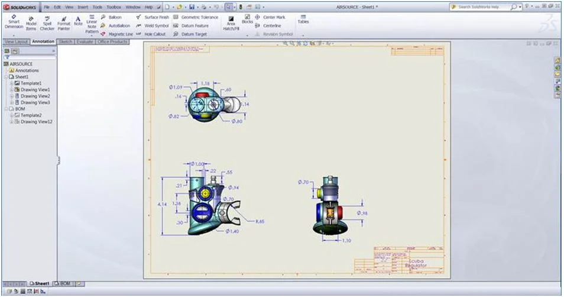Open the Spell Checker tool
This screenshot has height=297, width=564.
tap(47, 22)
